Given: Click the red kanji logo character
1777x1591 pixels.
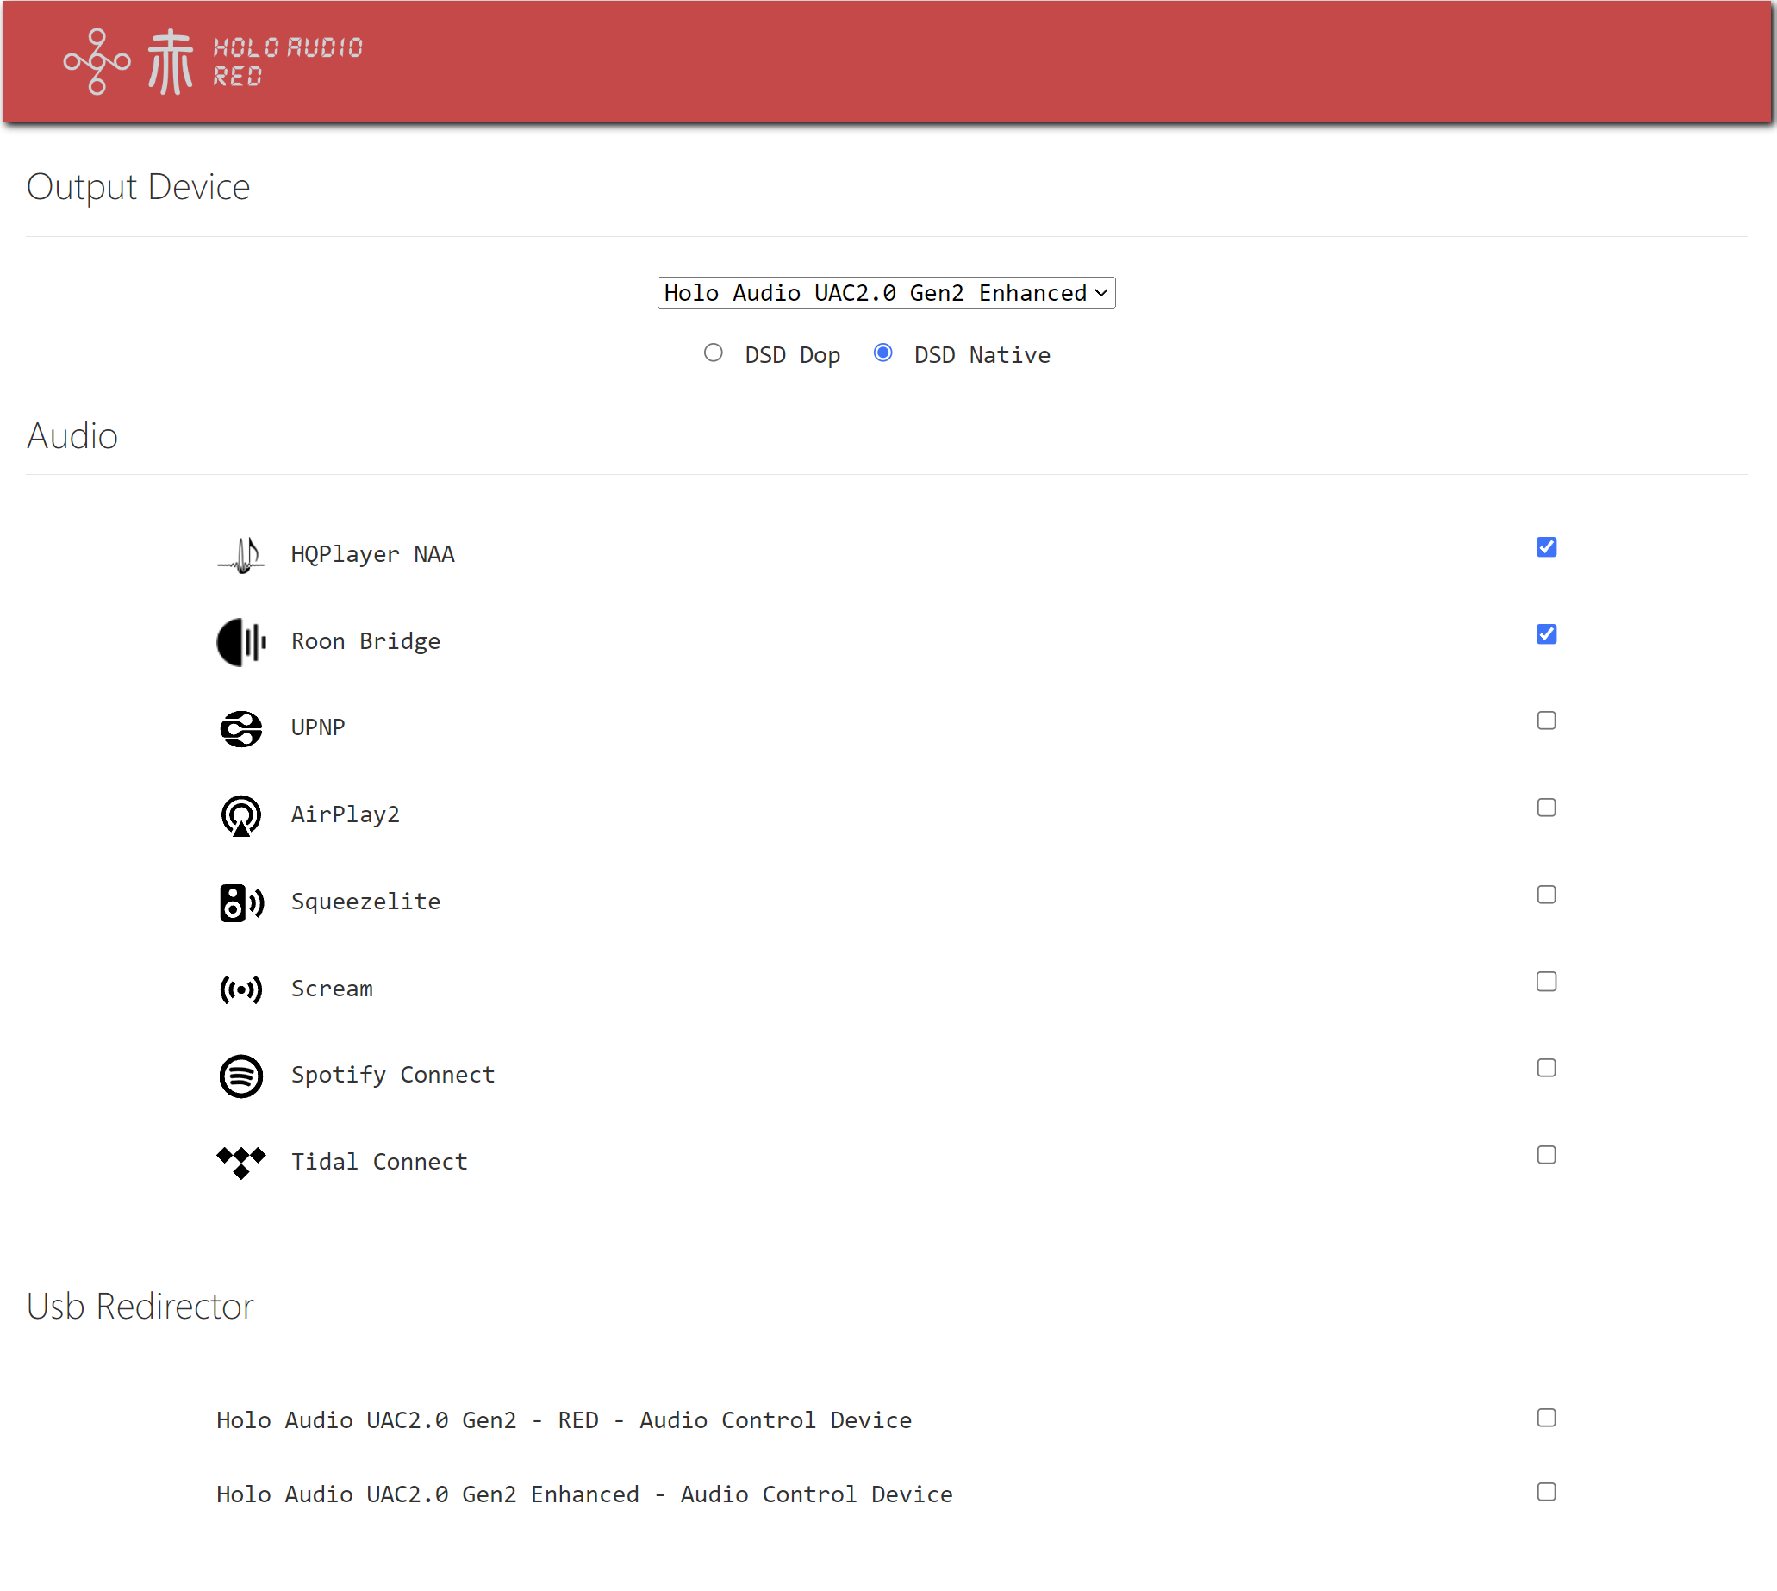Looking at the screenshot, I should (171, 61).
